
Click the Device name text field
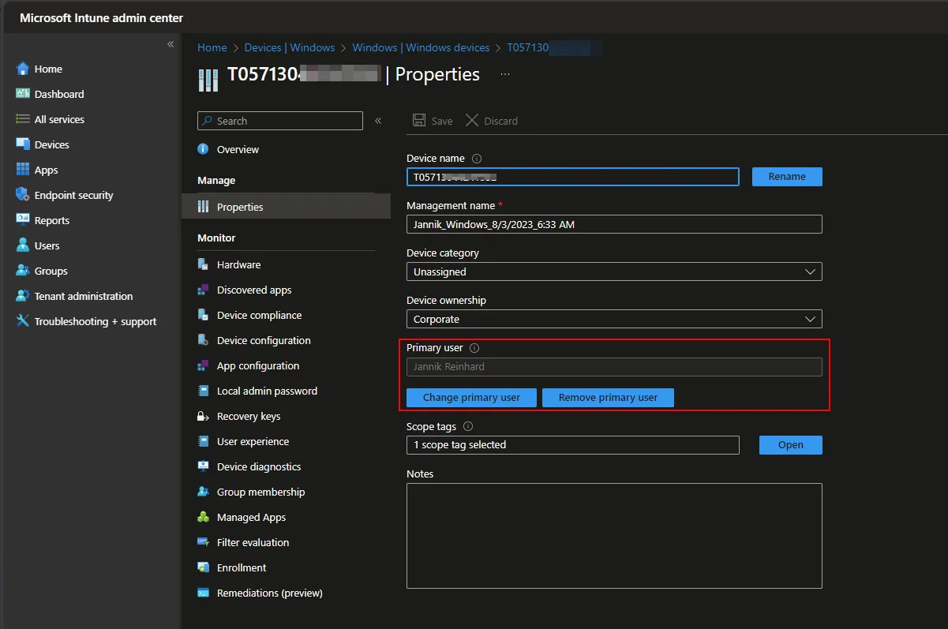coord(573,177)
